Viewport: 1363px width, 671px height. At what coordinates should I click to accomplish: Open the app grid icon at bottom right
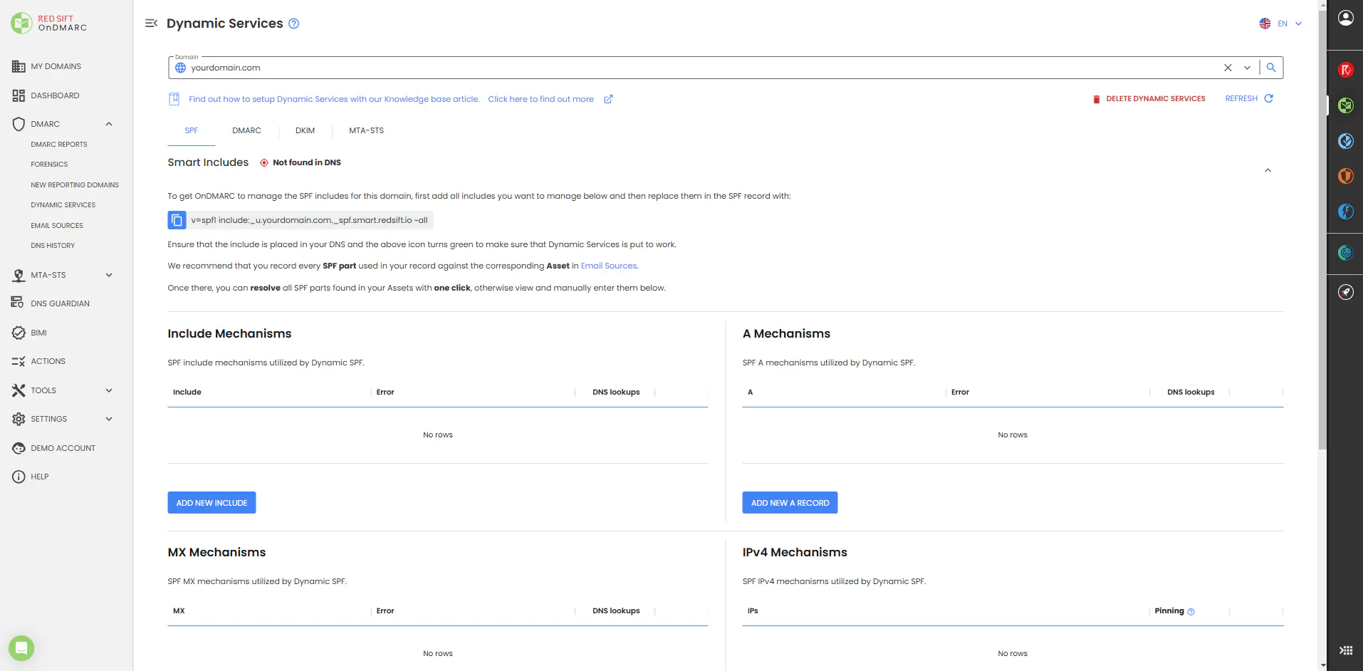pos(1345,650)
